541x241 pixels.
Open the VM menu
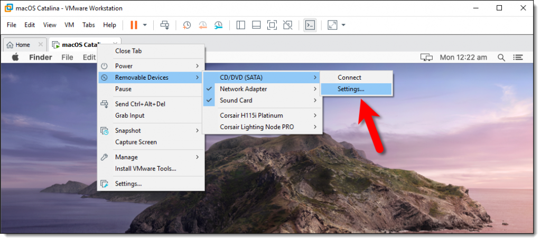(69, 25)
